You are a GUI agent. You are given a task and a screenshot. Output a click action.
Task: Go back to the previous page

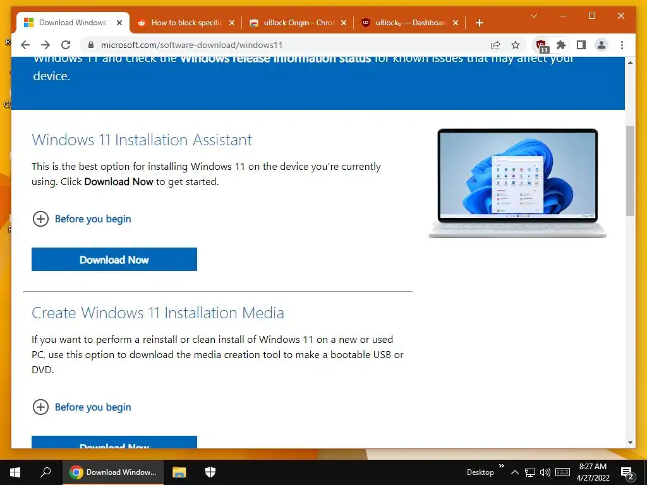[x=25, y=45]
